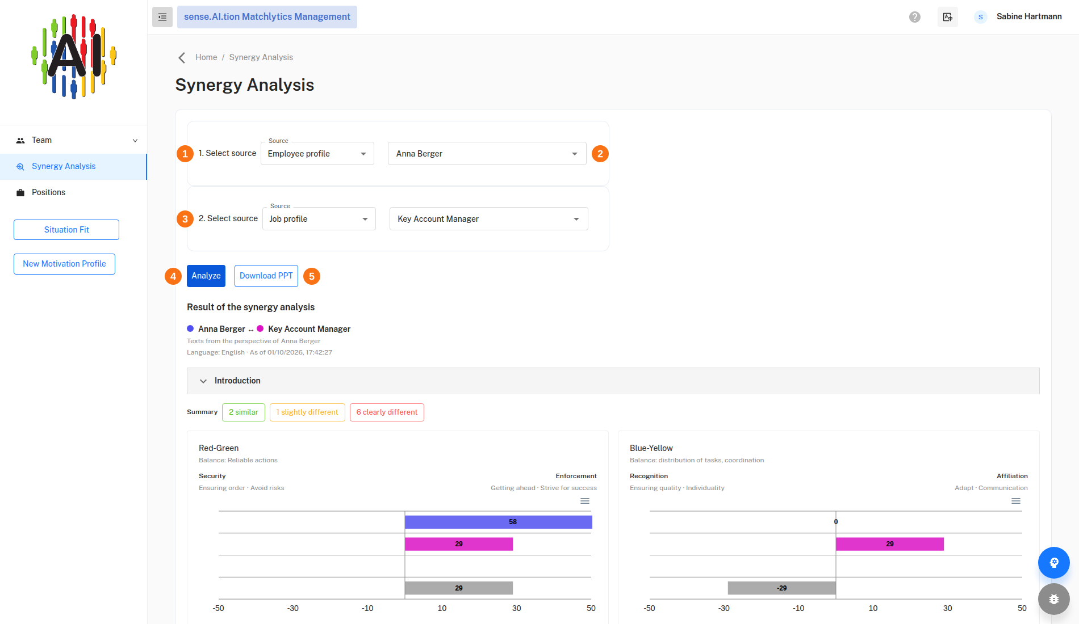Click the Result of the synergy analysis heading
This screenshot has width=1079, height=624.
(x=250, y=307)
